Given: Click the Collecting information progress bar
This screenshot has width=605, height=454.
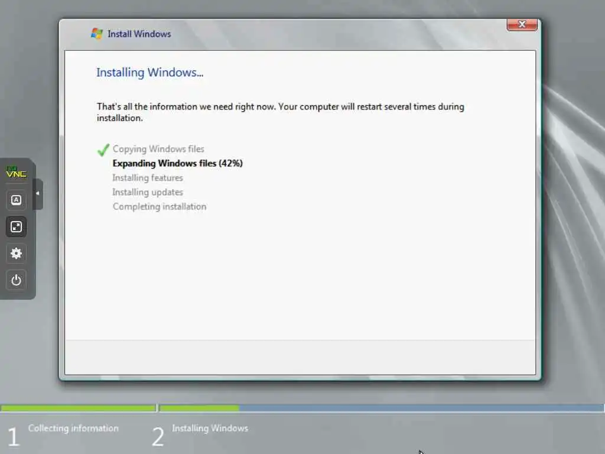Looking at the screenshot, I should pos(79,408).
